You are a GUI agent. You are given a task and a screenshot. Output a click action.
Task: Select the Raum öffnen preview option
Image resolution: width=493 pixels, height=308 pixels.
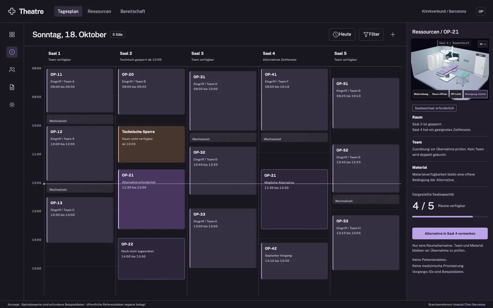coord(439,94)
